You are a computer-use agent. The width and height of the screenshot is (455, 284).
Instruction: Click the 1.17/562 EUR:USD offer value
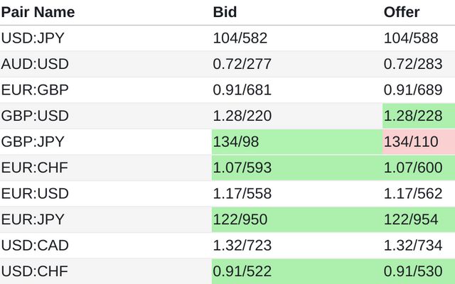tap(413, 193)
